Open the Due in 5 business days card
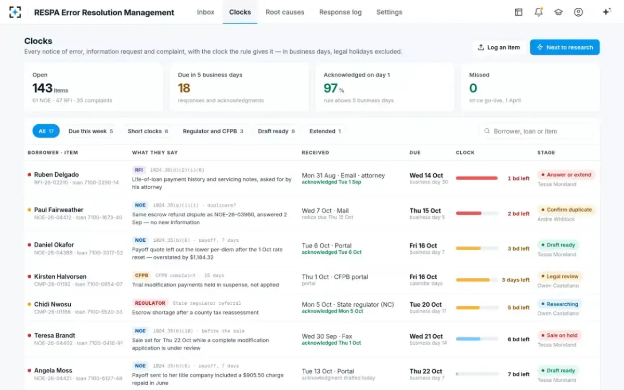 tap(239, 87)
